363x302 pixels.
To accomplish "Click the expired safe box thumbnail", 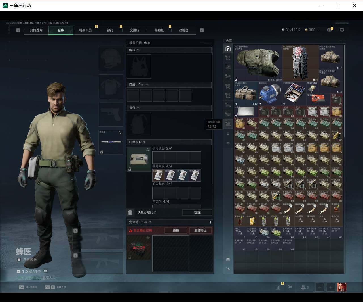I will click(x=139, y=247).
